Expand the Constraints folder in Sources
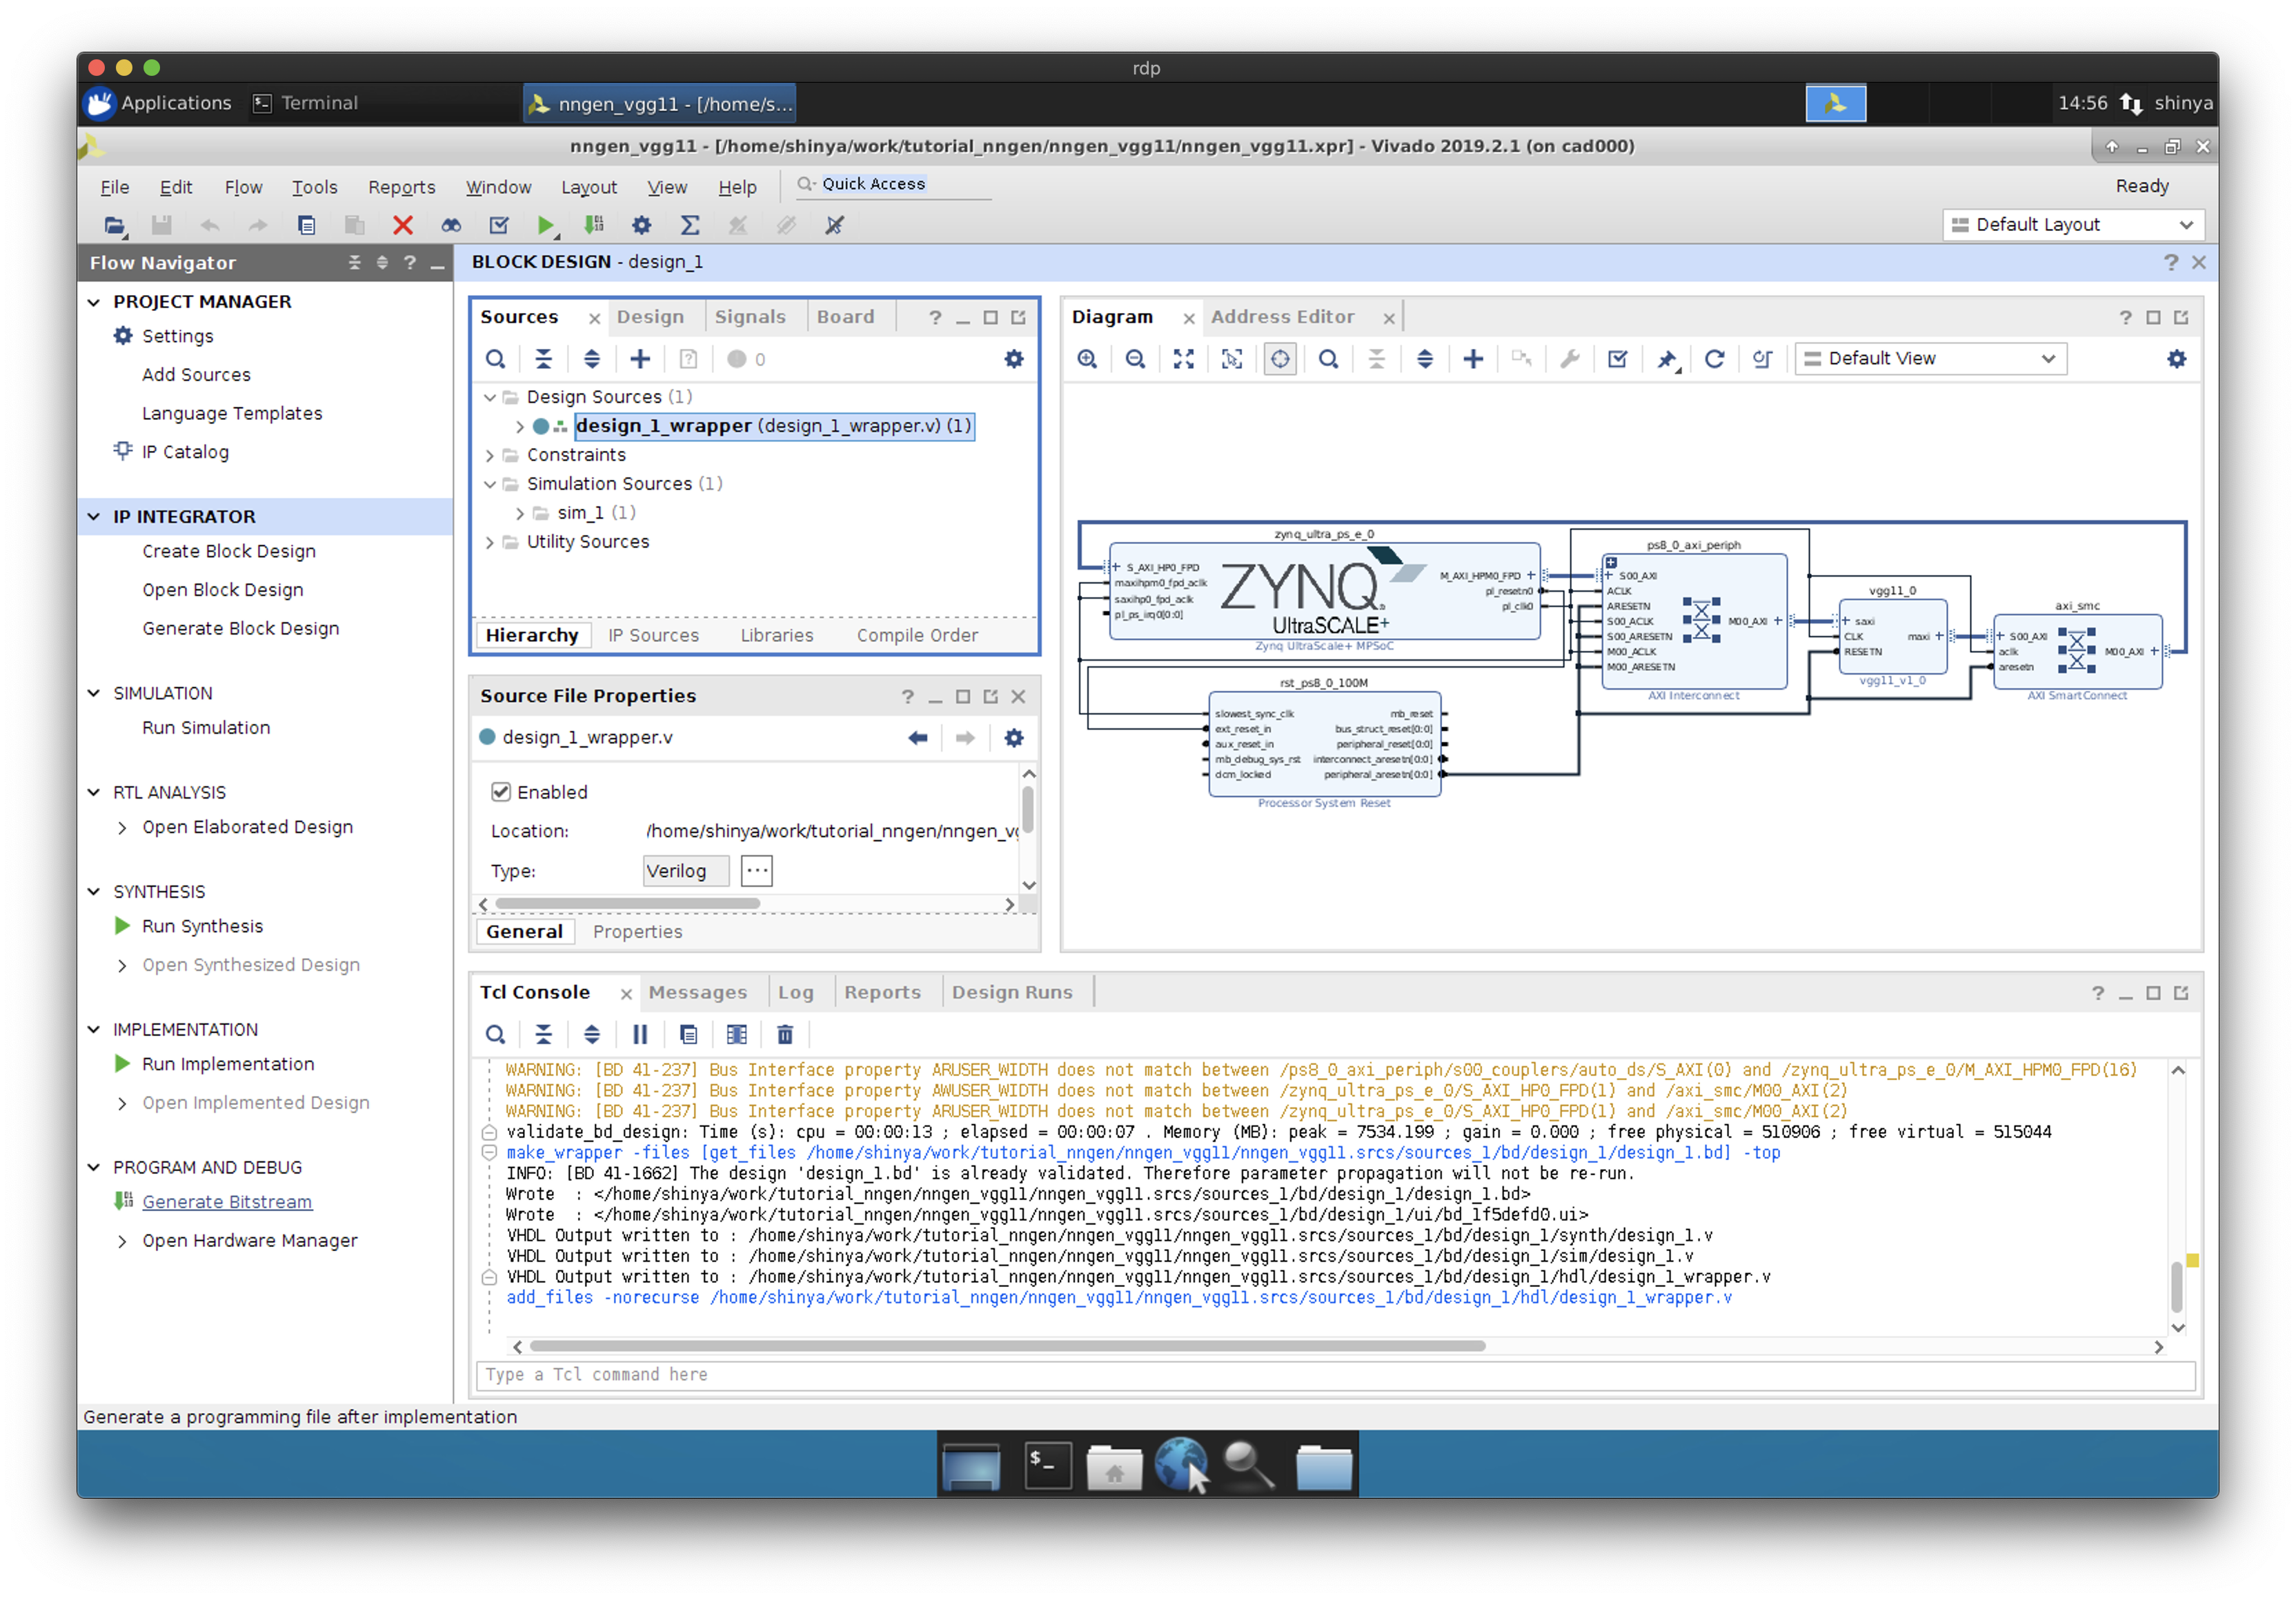This screenshot has height=1600, width=2296. [x=490, y=456]
